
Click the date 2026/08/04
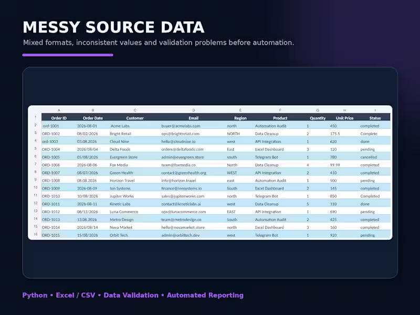87,149
